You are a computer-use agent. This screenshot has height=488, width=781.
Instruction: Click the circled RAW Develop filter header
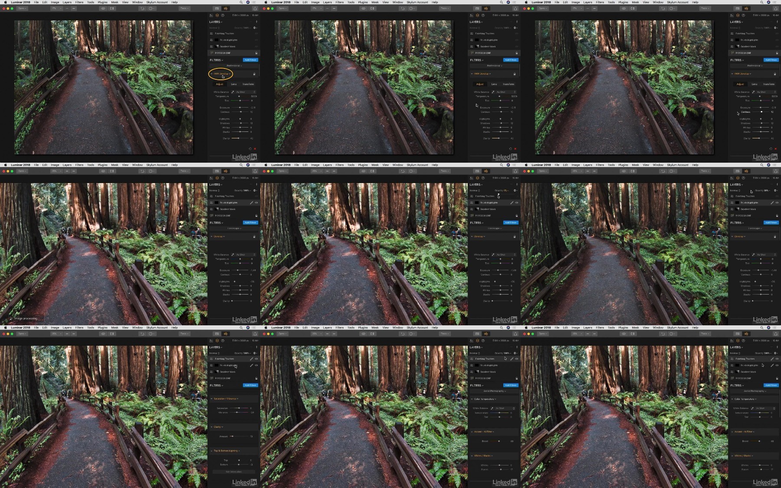click(221, 74)
